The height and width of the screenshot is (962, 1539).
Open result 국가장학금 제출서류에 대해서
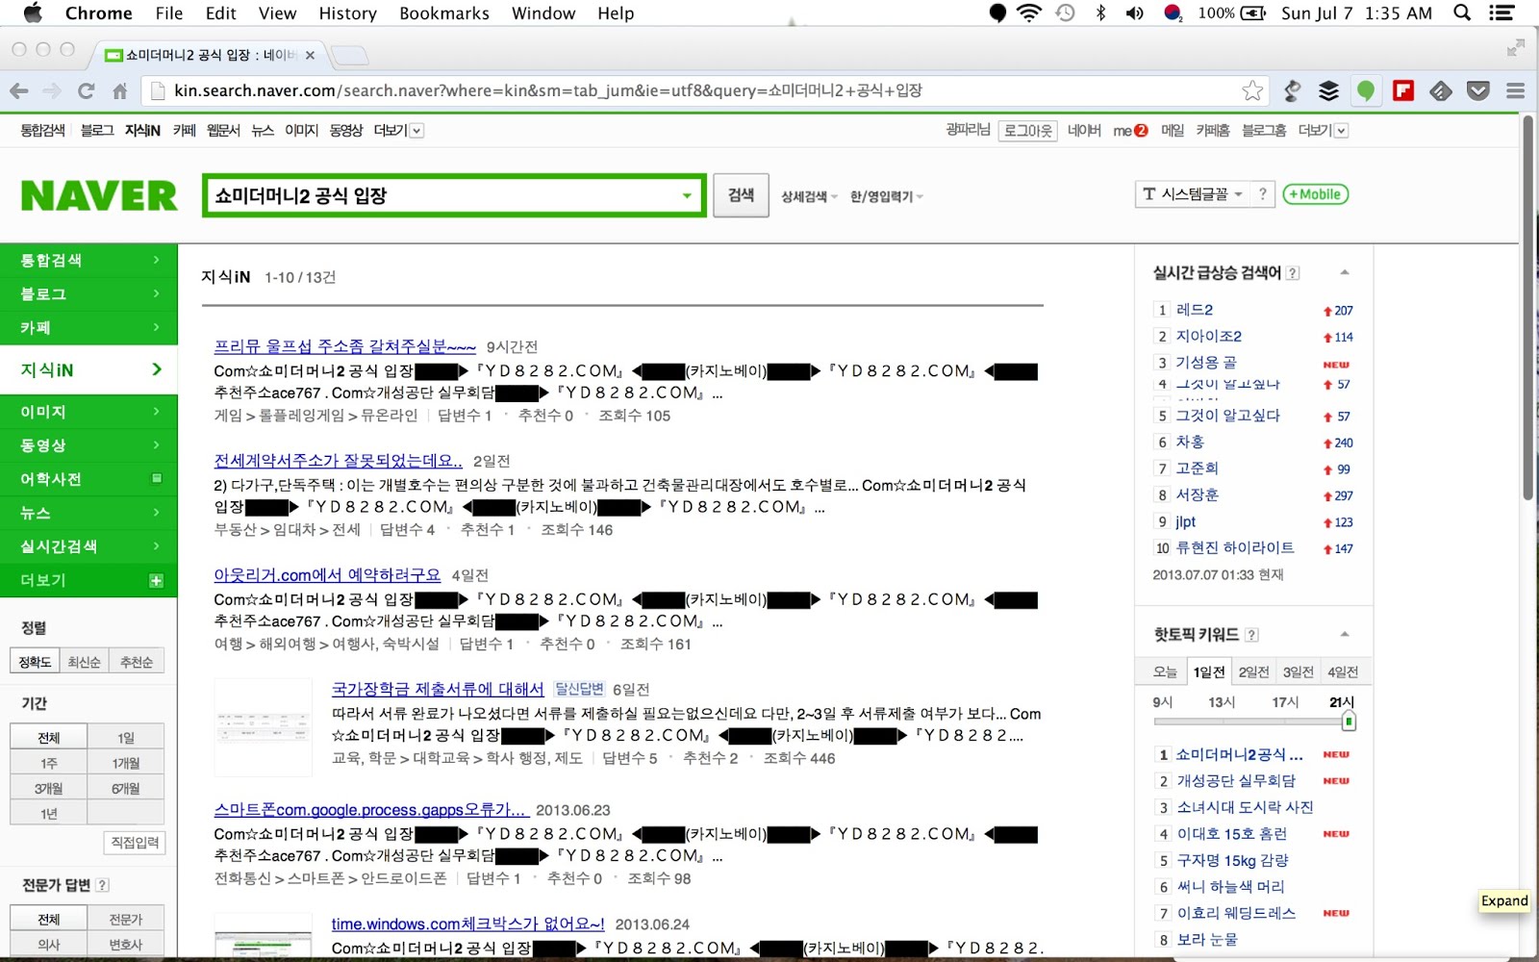point(438,689)
